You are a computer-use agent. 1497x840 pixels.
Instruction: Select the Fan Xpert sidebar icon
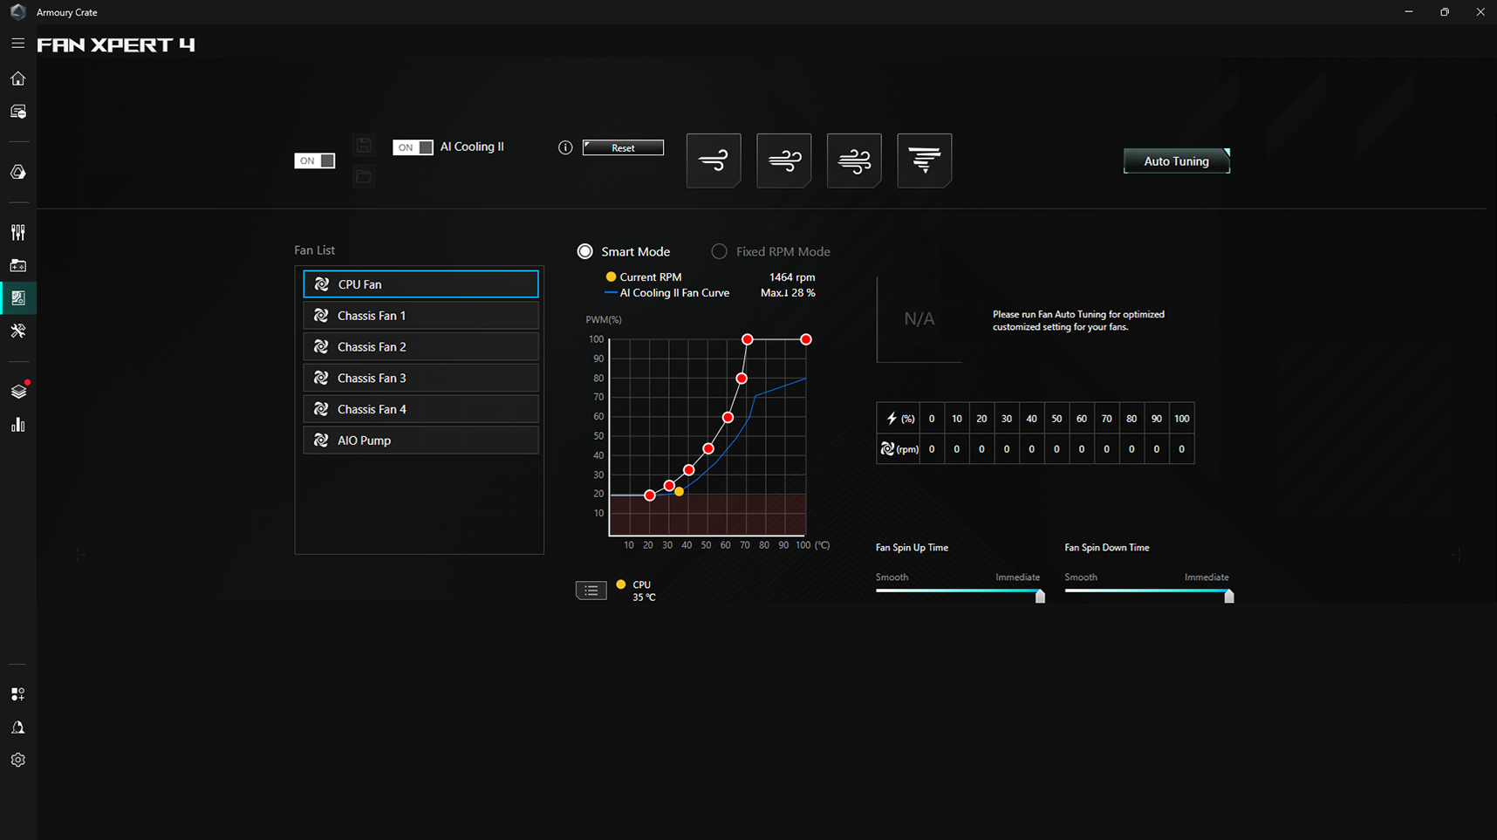17,298
